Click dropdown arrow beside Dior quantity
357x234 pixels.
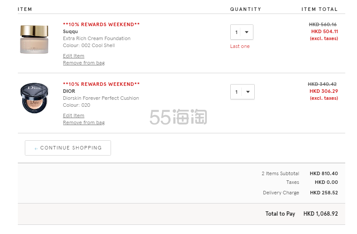248,92
